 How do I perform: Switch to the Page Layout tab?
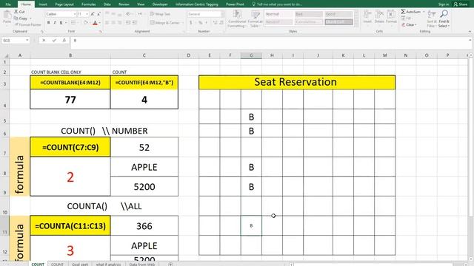point(64,4)
